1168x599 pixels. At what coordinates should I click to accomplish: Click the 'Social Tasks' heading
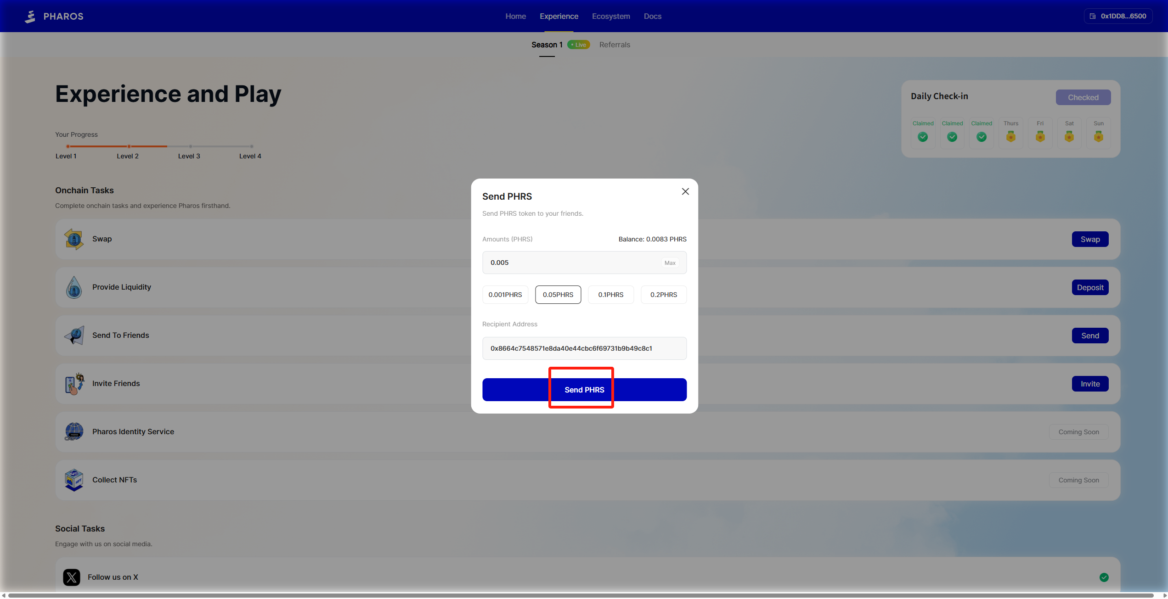(80, 528)
